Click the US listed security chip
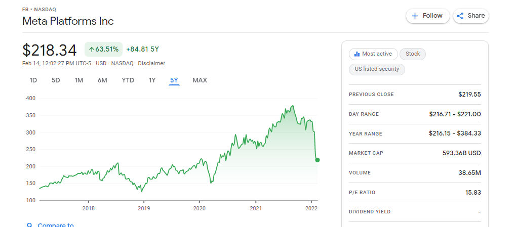 377,69
